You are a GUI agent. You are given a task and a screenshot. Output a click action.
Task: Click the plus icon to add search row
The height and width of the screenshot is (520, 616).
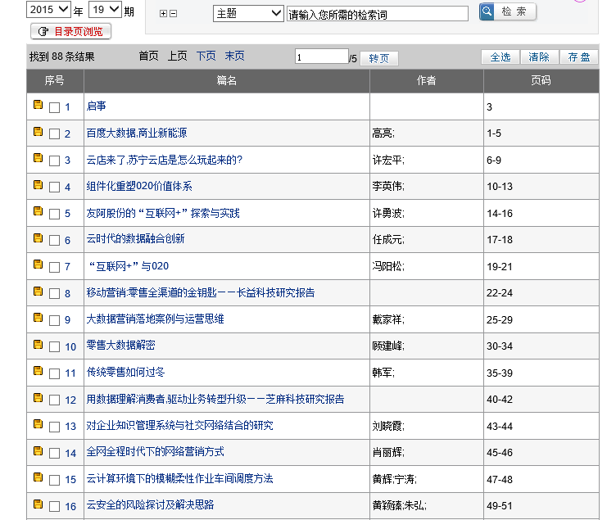(x=163, y=14)
